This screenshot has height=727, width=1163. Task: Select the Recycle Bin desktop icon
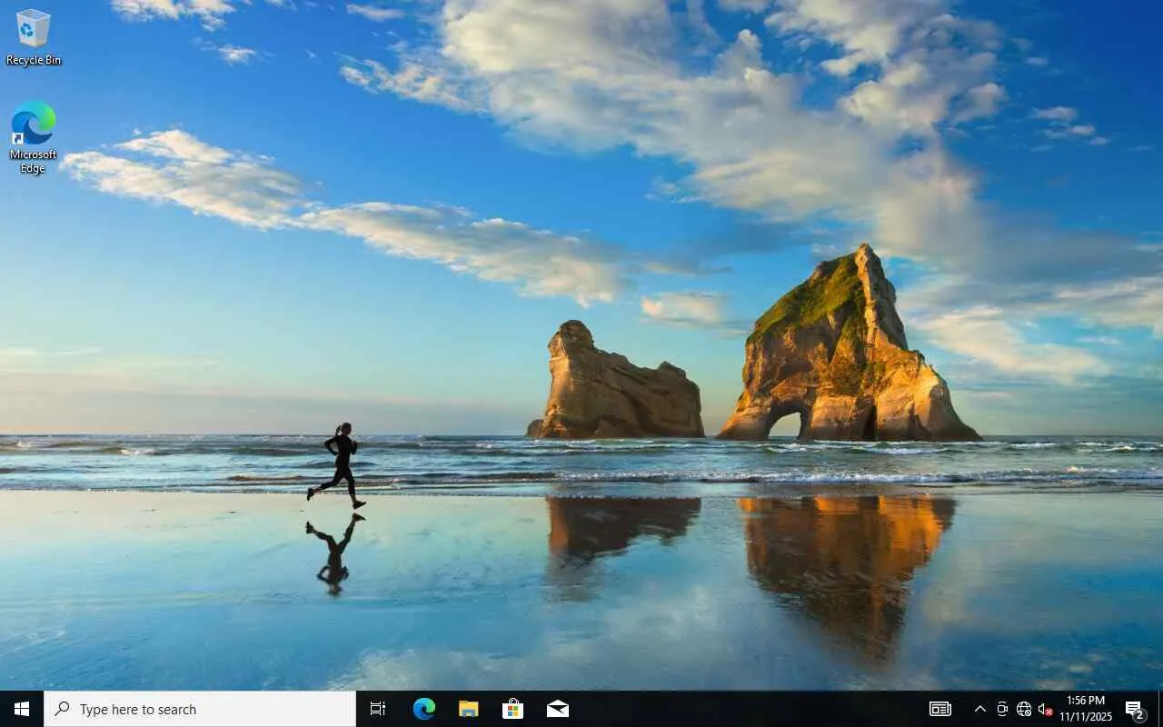[34, 37]
